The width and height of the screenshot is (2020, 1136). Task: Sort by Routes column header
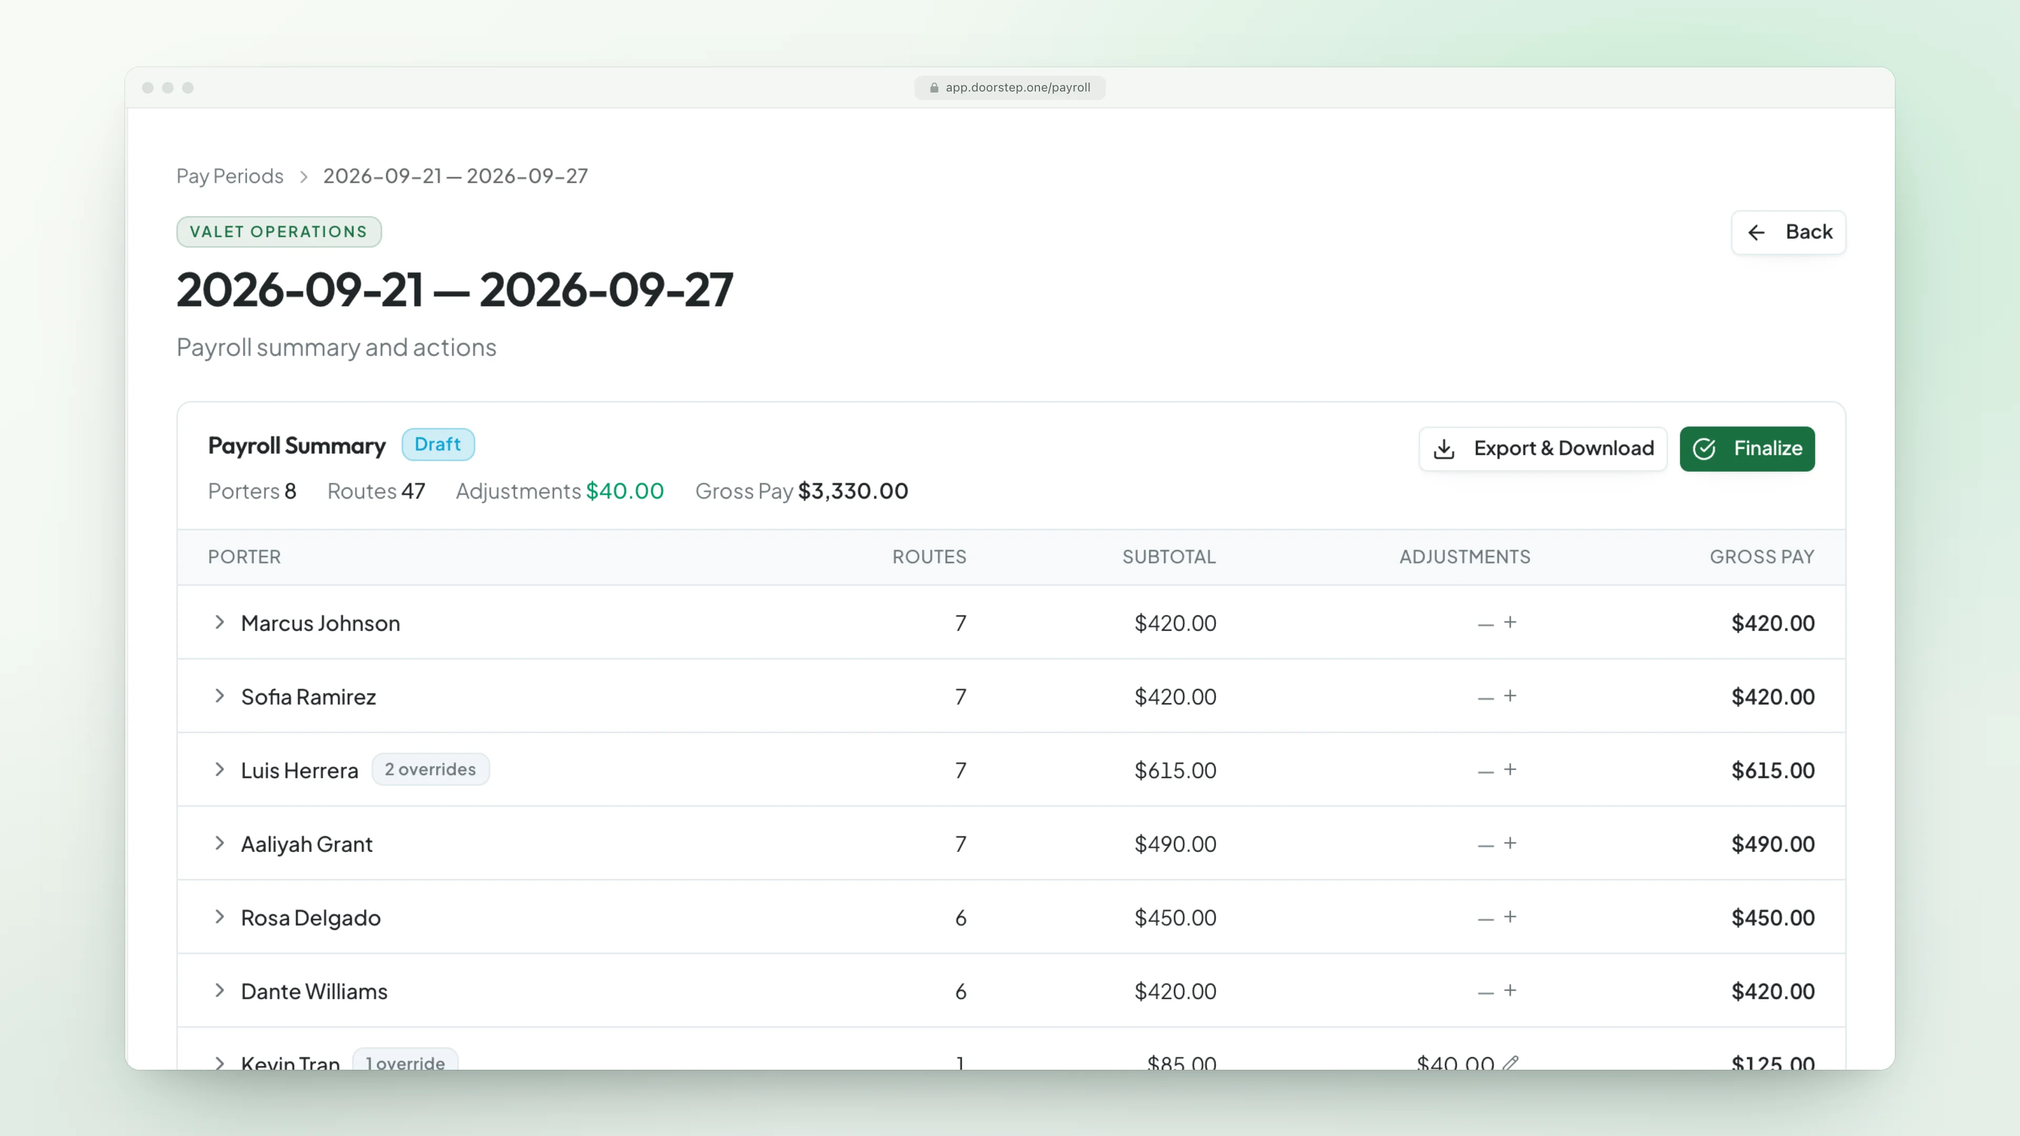929,556
